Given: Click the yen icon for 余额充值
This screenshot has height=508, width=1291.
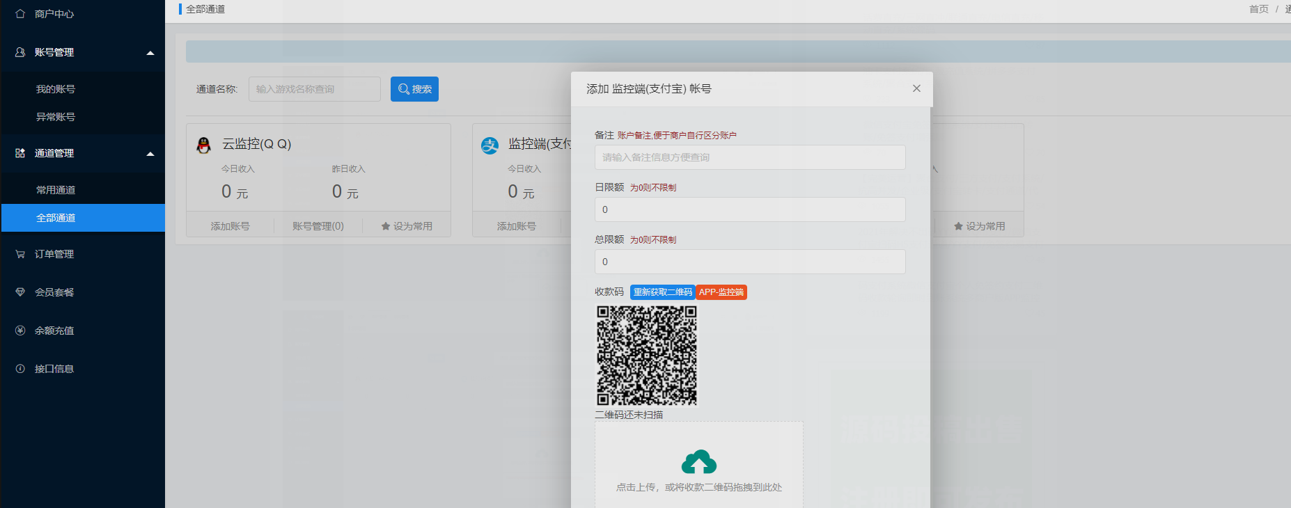Looking at the screenshot, I should pyautogui.click(x=20, y=331).
